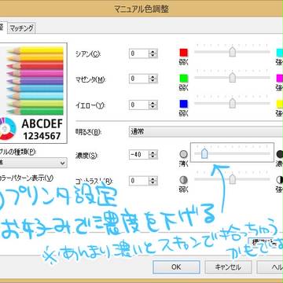Increase the シアン value with up arrow

(x=153, y=51)
